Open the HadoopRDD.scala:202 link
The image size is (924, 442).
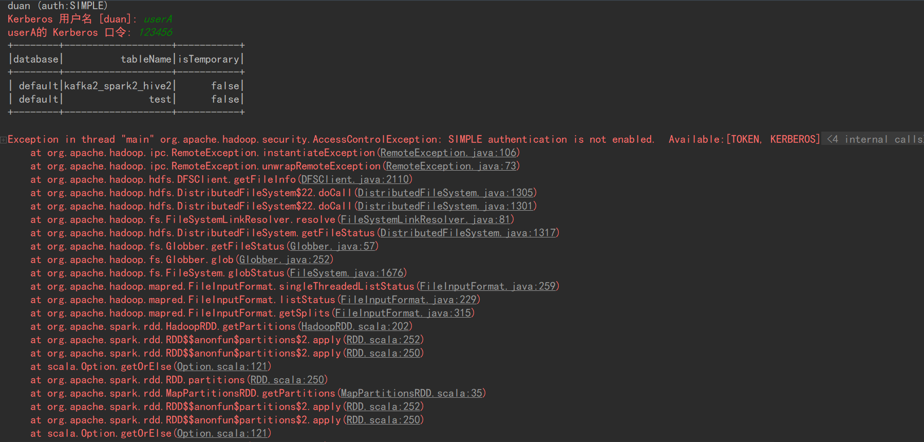(355, 326)
